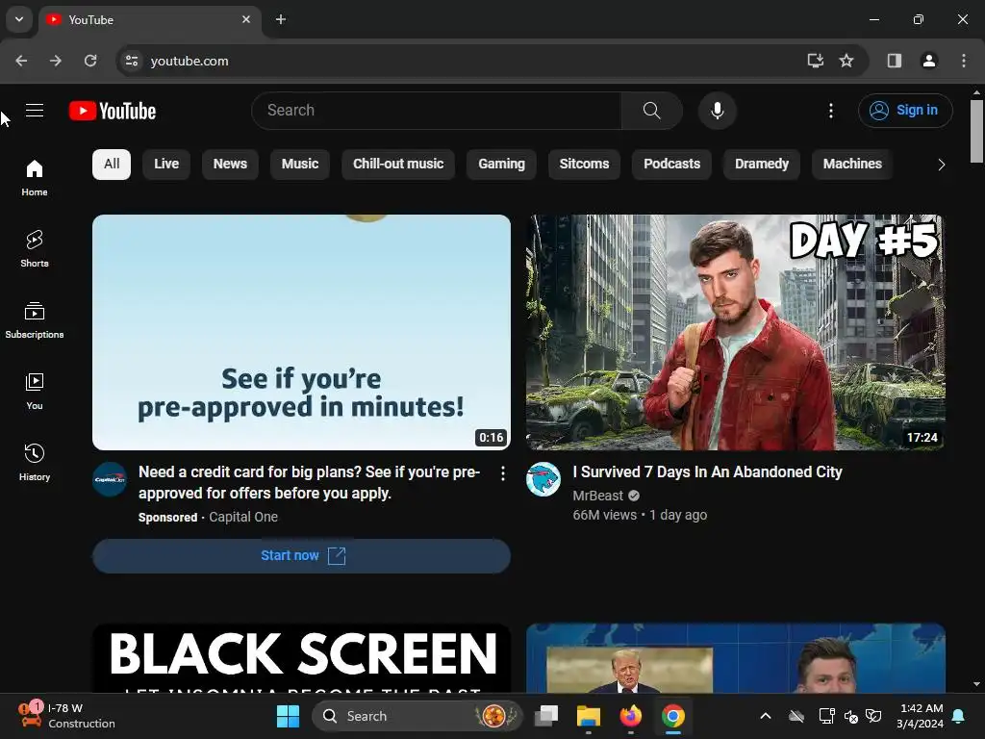Open the You section in sidebar
The height and width of the screenshot is (739, 985).
pos(35,392)
